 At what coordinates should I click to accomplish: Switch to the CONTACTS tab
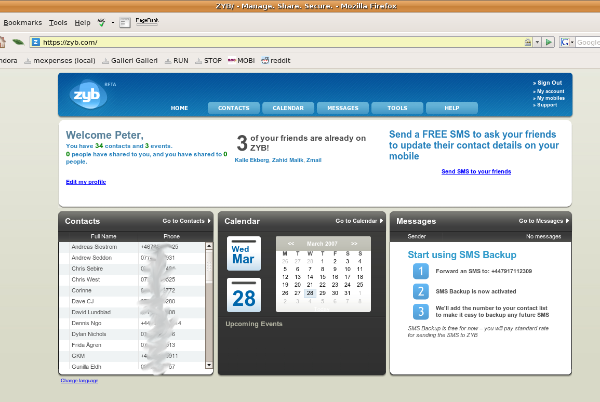click(234, 108)
